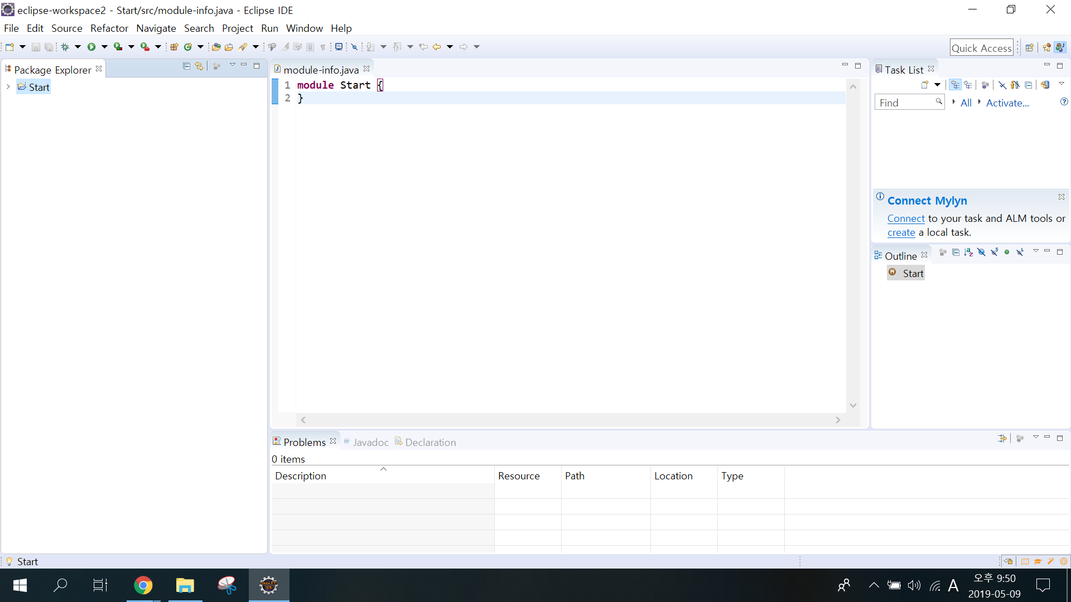The image size is (1071, 602).
Task: Toggle Sort alphabetically in Outline view
Action: (968, 253)
